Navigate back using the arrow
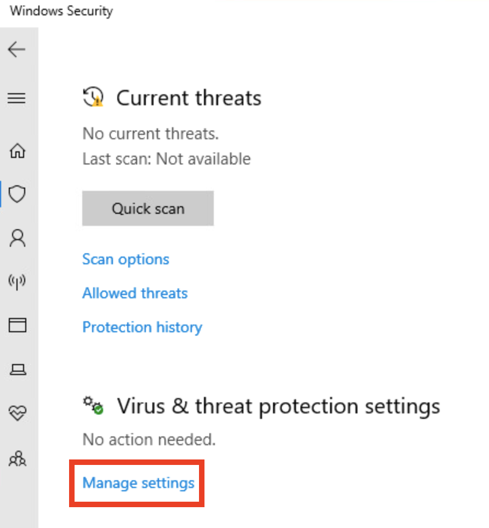 click(x=17, y=49)
